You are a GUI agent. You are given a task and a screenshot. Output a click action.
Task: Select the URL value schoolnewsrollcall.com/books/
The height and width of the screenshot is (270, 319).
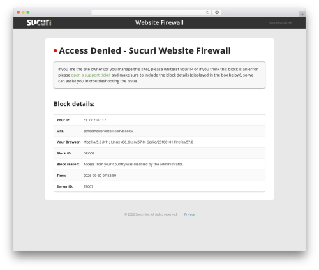click(x=108, y=131)
